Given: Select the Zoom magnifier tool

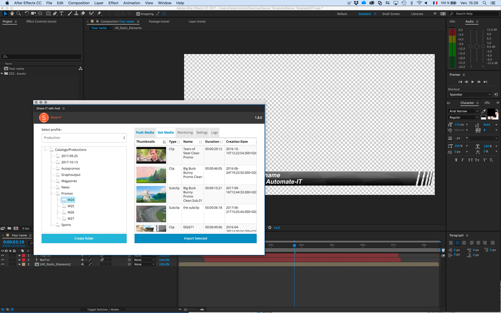Looking at the screenshot, I should coord(18,14).
